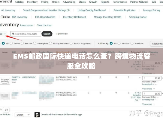The image size is (163, 122).
Task: Open Manage Inventory Health
Action: [107, 17]
